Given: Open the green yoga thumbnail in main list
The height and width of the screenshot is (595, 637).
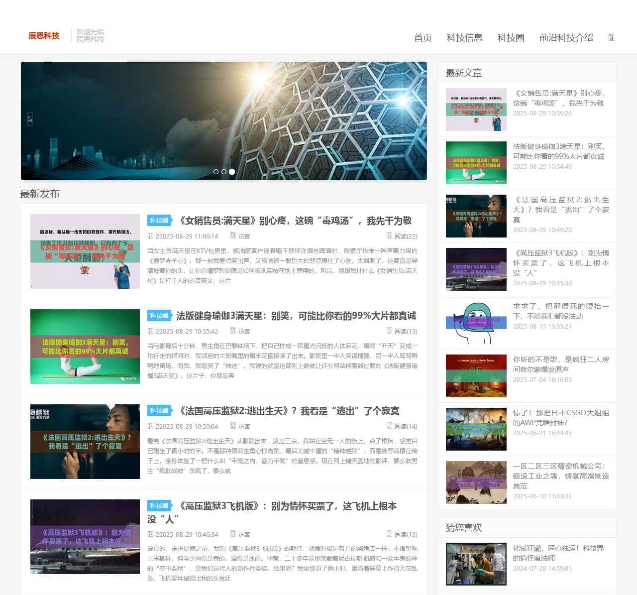Looking at the screenshot, I should click(x=85, y=347).
